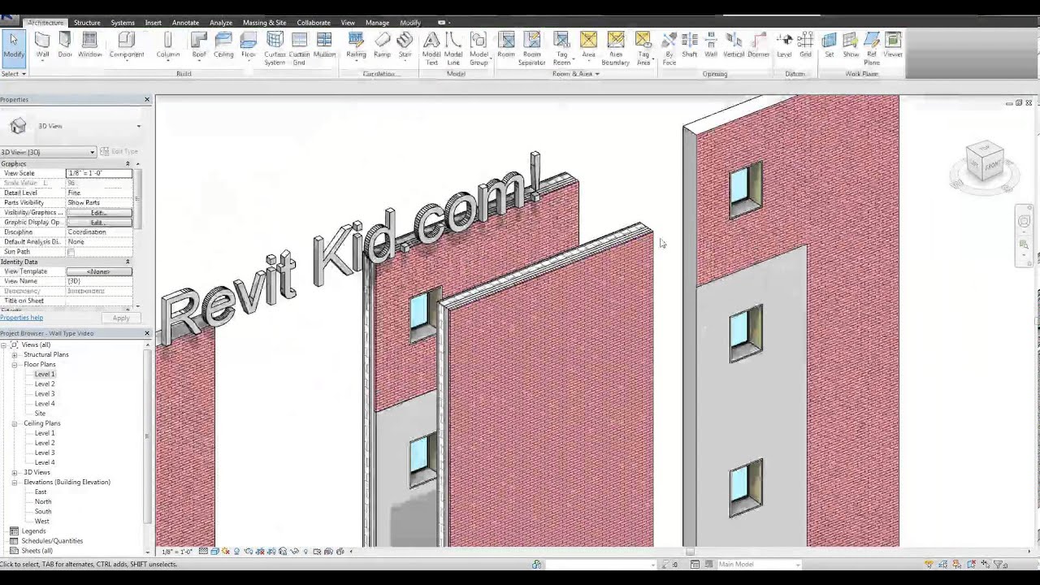This screenshot has width=1040, height=585.
Task: Select the Mullion tool
Action: (x=324, y=45)
